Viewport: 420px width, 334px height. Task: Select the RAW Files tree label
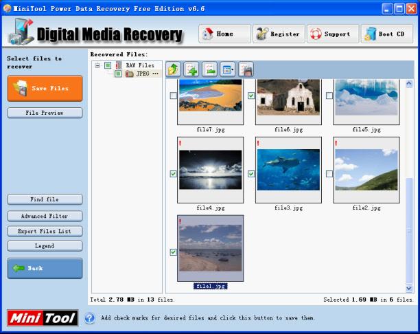click(140, 65)
